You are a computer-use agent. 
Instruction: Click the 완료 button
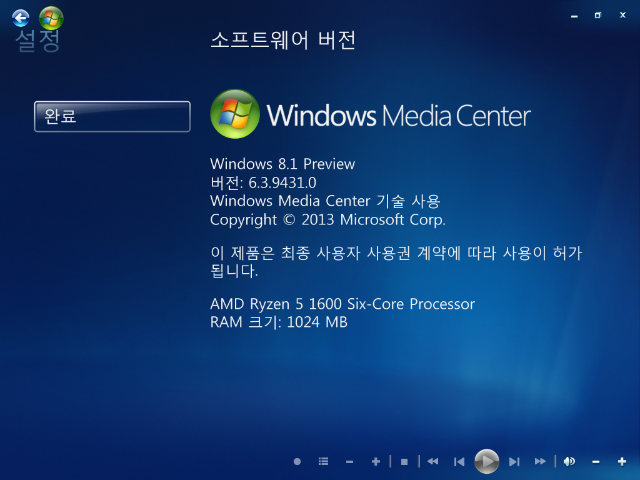(x=112, y=116)
